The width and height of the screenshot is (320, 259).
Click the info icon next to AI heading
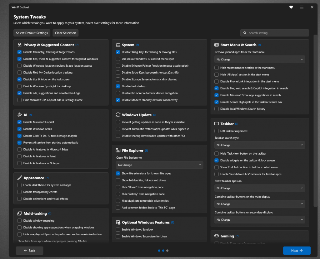point(30,115)
